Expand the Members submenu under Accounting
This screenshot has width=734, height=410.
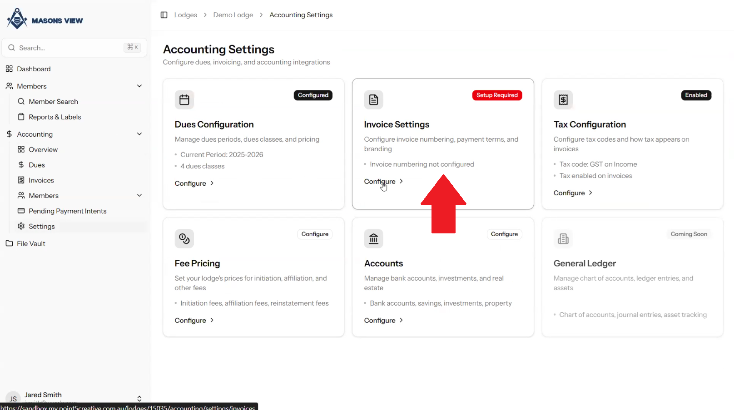click(139, 196)
